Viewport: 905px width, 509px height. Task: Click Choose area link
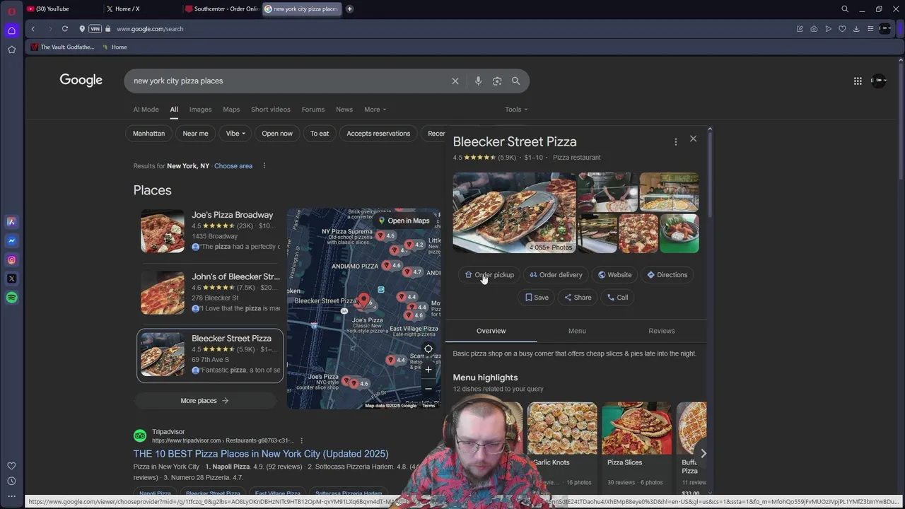click(x=233, y=166)
